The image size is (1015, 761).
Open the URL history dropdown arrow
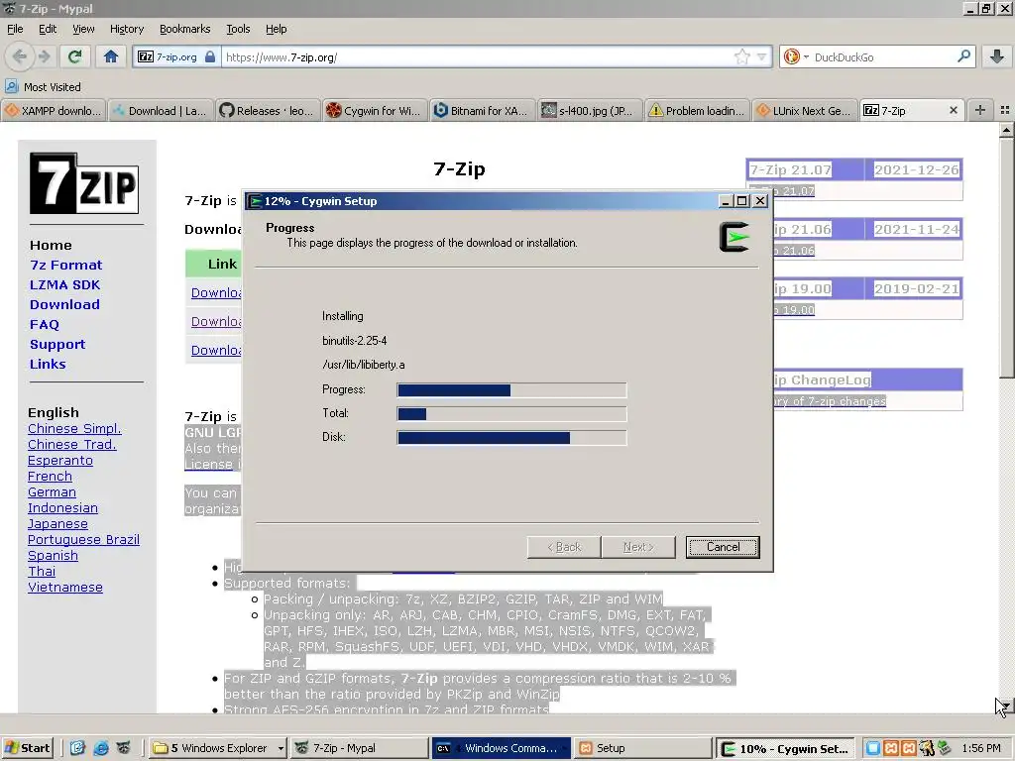762,56
